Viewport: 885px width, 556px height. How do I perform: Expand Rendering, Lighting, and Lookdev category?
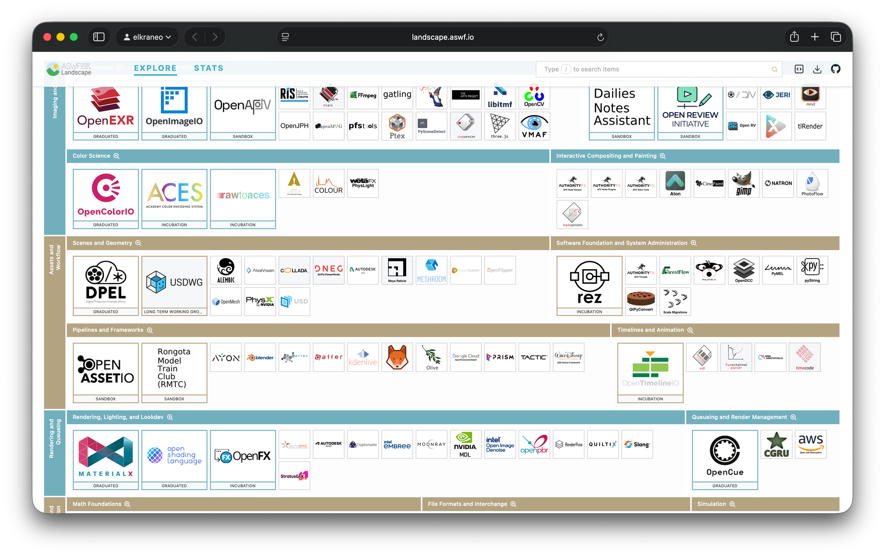[x=170, y=417]
